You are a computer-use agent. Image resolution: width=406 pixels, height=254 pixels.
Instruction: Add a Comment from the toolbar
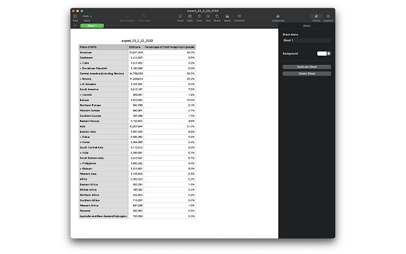pyautogui.click(x=239, y=16)
